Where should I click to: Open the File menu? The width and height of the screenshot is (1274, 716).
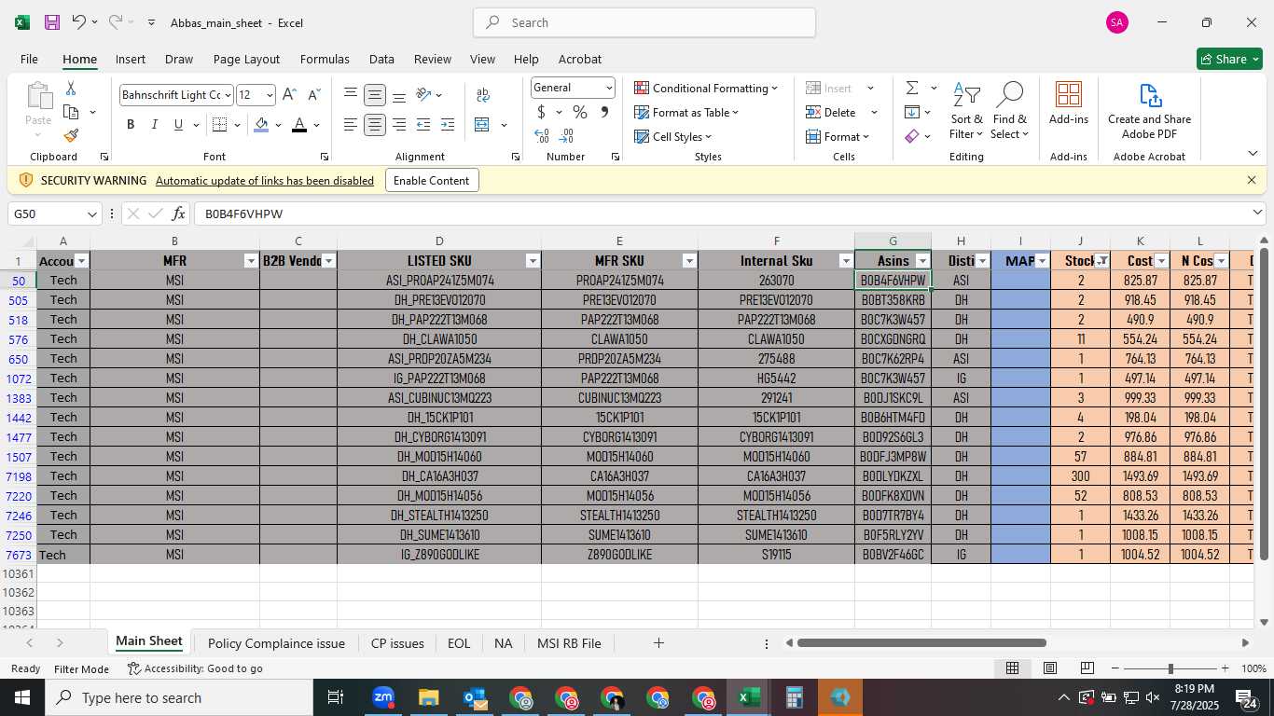point(29,59)
